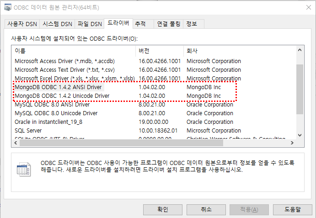This screenshot has width=316, height=218.
Task: Click the 적용(A) button
Action: pyautogui.click(x=249, y=209)
